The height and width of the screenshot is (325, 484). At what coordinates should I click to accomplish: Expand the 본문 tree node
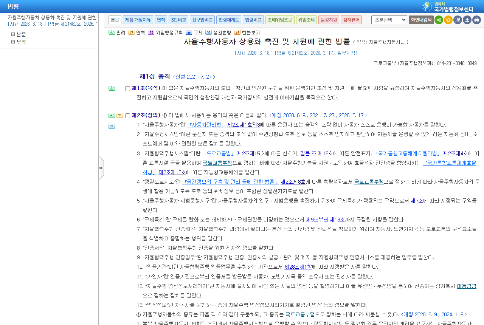pyautogui.click(x=13, y=34)
